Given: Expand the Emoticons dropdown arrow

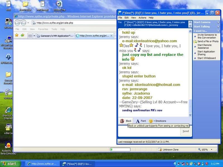Looking at the screenshot, I should pyautogui.click(x=154, y=121).
